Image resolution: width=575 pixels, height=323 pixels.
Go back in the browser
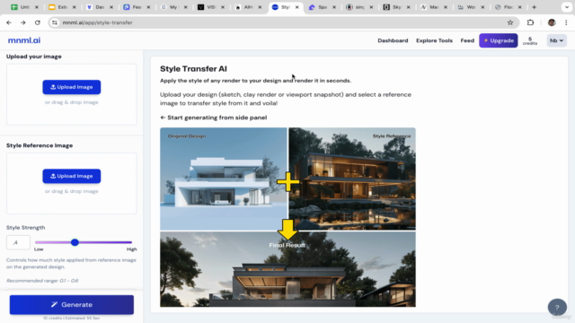point(9,22)
